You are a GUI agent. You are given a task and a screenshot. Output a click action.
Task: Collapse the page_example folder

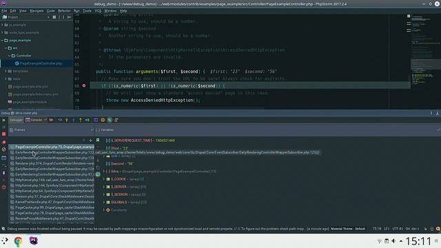point(2,41)
